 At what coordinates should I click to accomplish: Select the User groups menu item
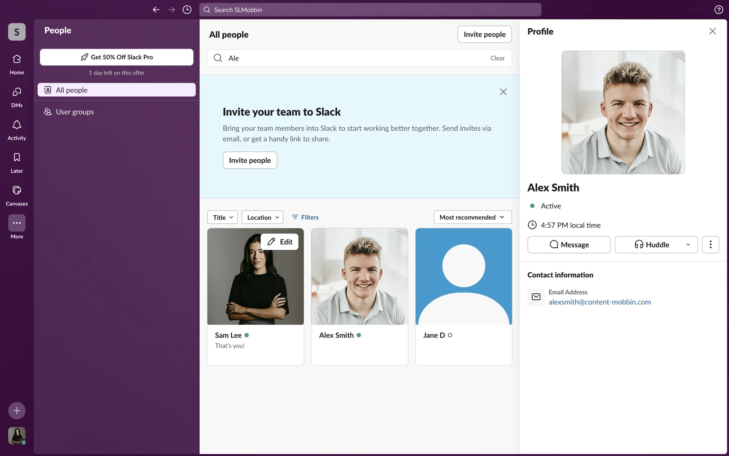coord(75,112)
